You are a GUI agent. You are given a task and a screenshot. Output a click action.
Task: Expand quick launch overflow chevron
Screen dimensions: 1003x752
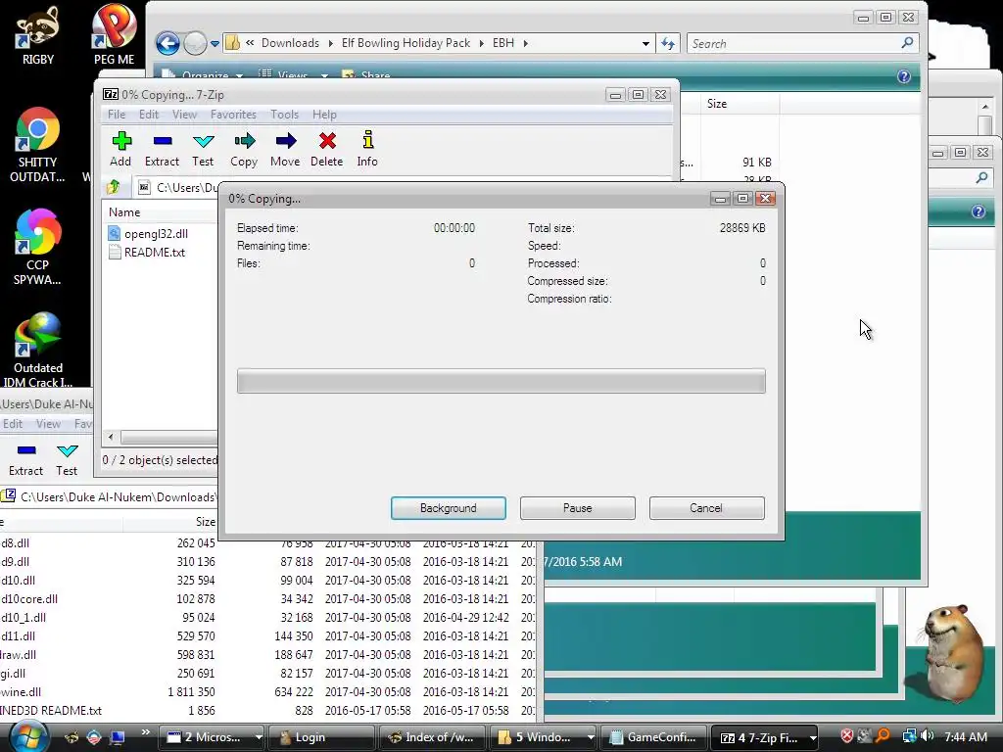145,732
